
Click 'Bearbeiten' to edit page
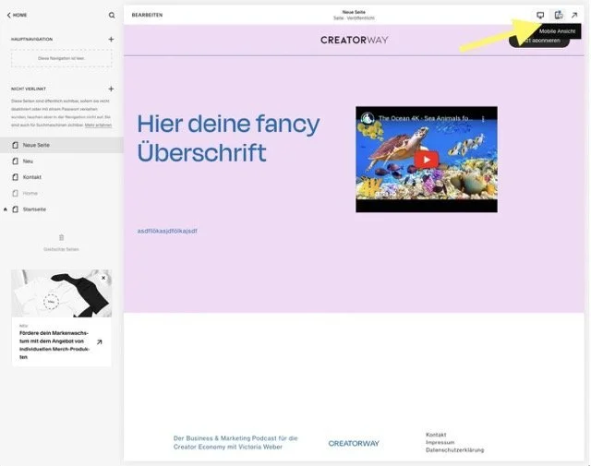[147, 15]
